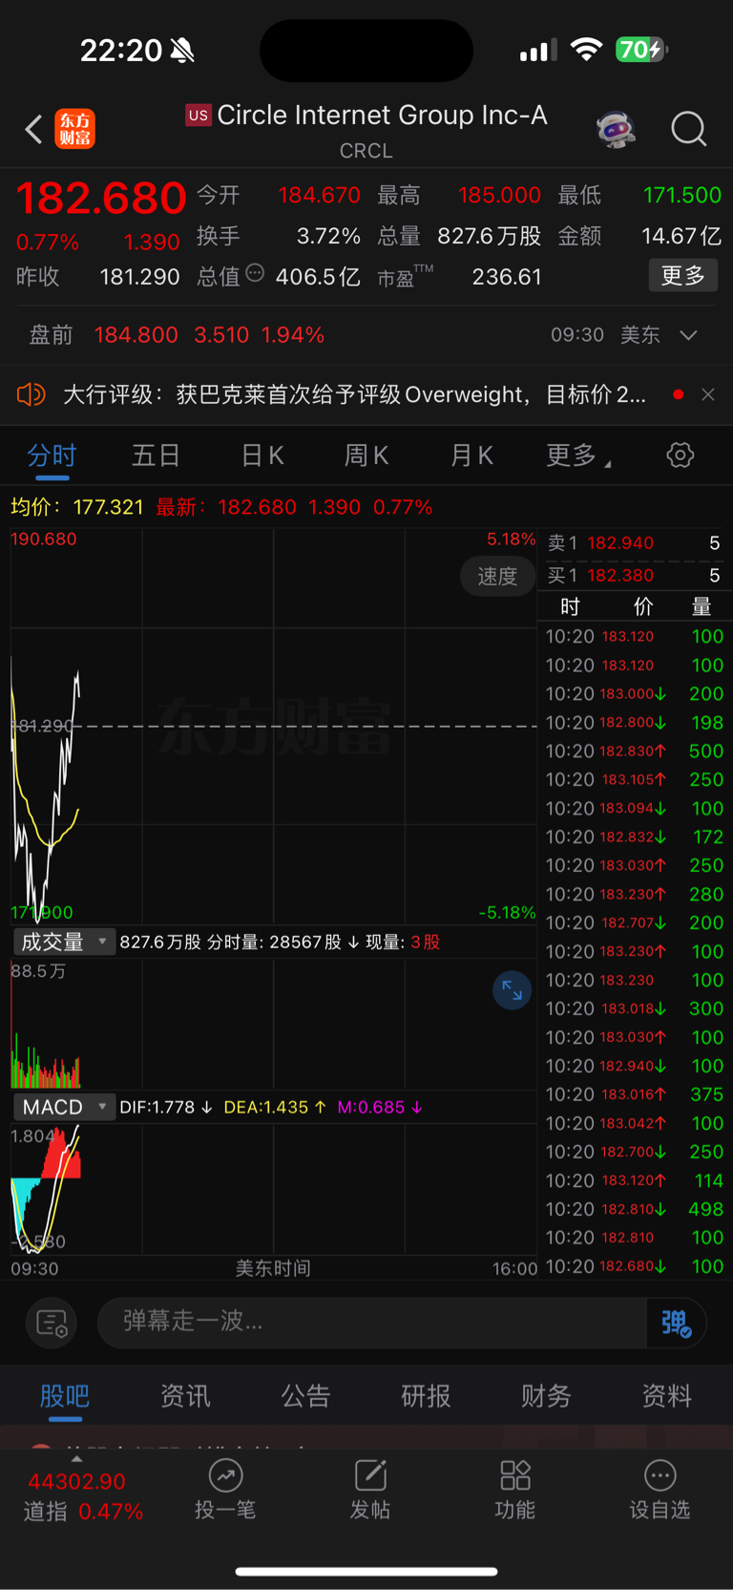The height and width of the screenshot is (1590, 733).
Task: Select trade row with volume 172
Action: click(x=634, y=837)
